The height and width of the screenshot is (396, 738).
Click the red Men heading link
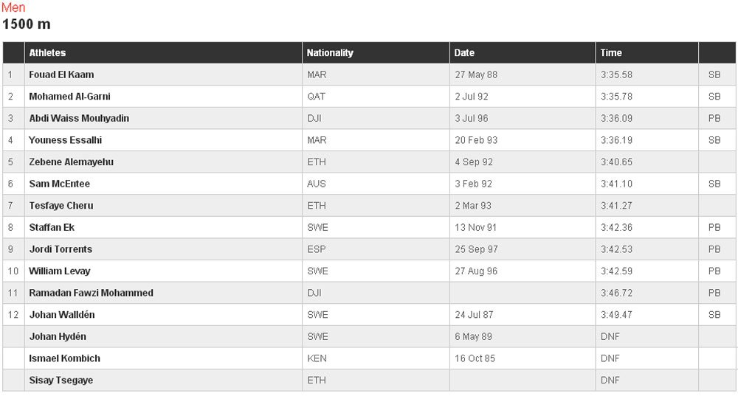13,7
